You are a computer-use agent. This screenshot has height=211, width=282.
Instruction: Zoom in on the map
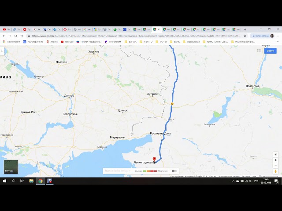point(275,160)
